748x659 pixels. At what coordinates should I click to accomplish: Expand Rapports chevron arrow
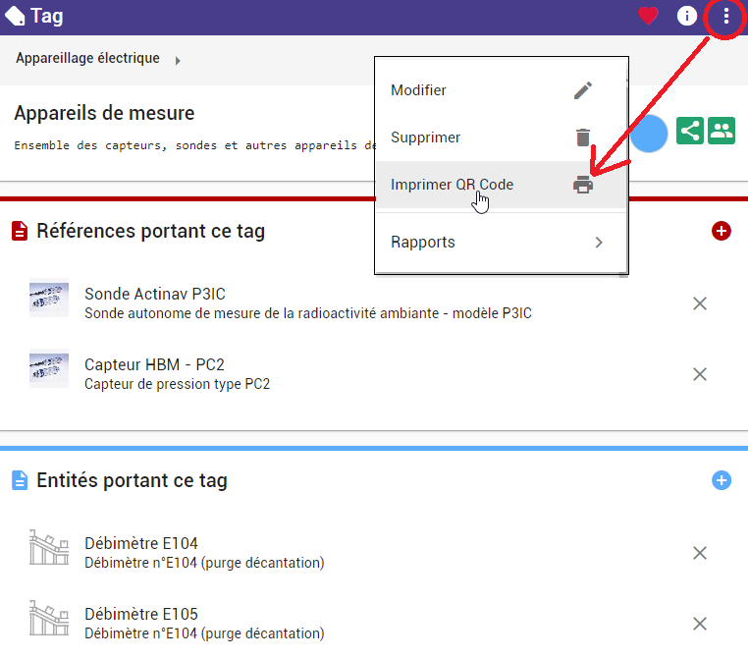(599, 243)
